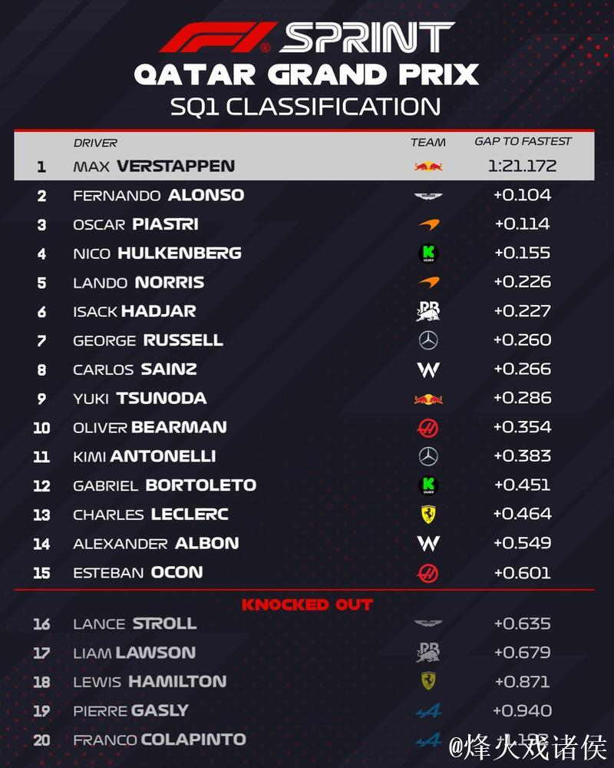Click Mercedes logo next to George Russell

pos(428,340)
